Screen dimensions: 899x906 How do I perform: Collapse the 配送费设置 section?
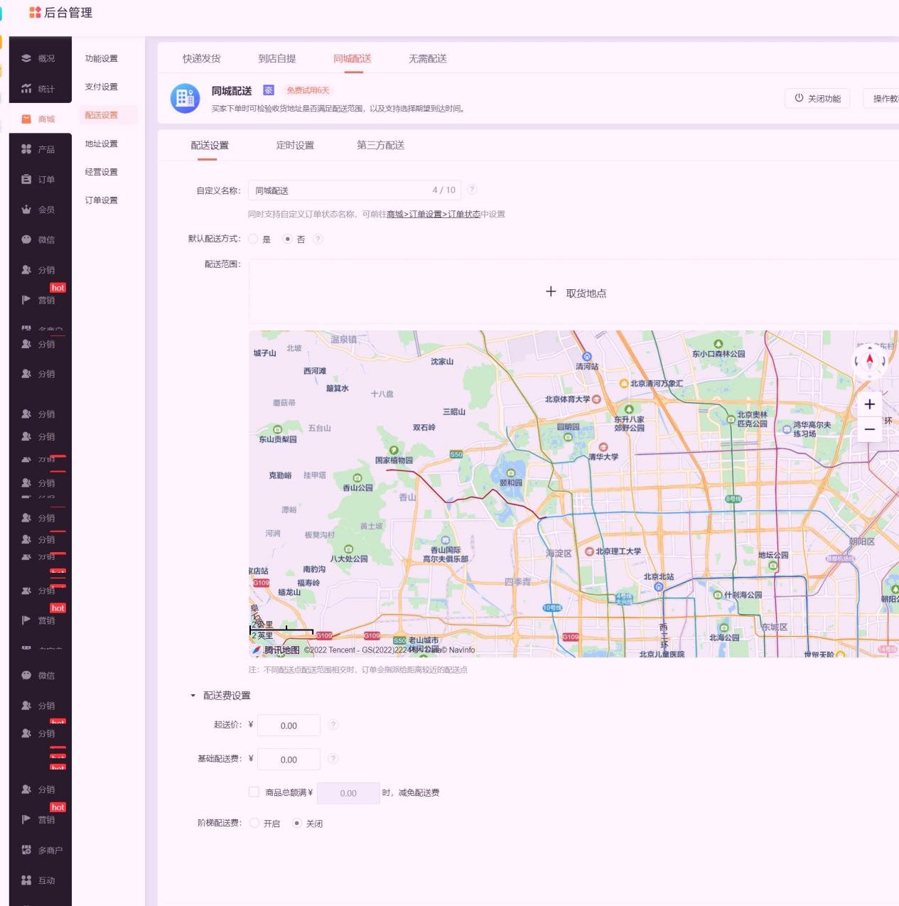click(193, 696)
